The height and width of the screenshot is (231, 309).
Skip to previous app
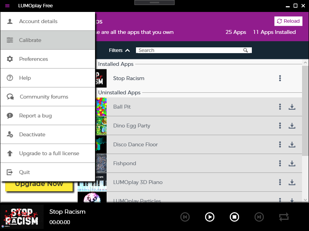tap(185, 217)
